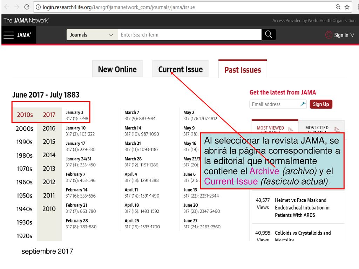
Task: Click the browser forward arrow
Action: click(16, 7)
